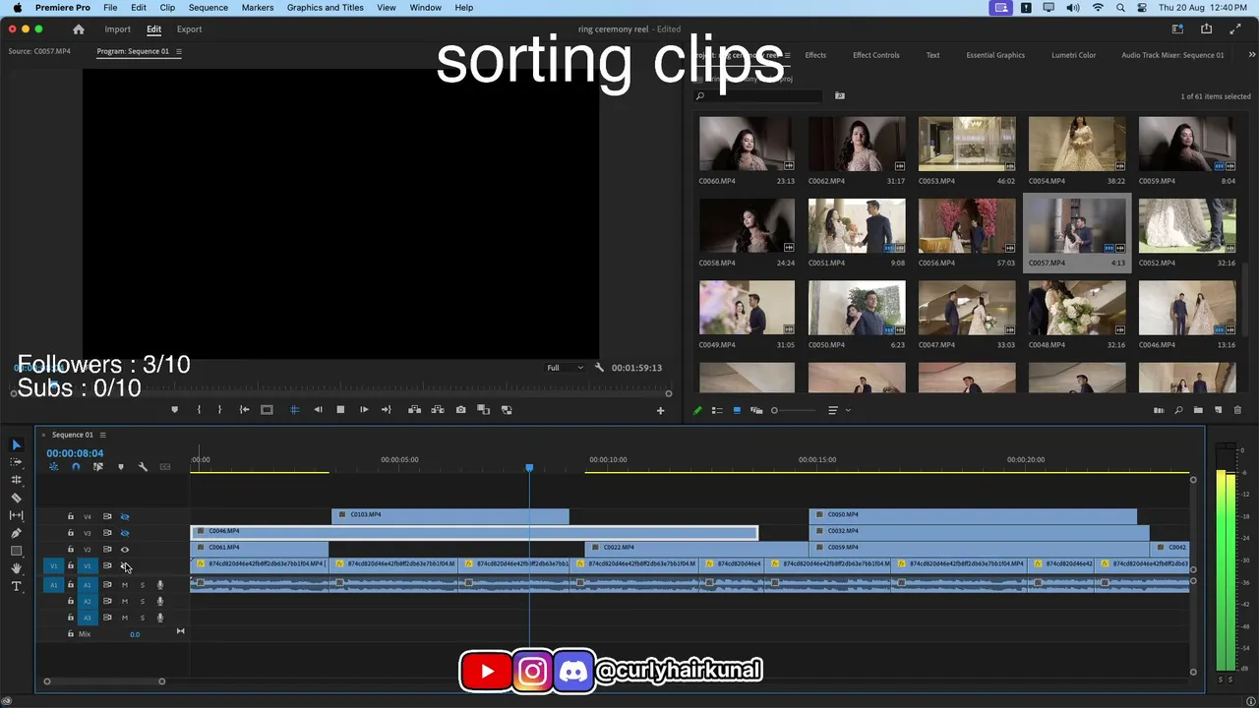Add a marker in the timeline header
Image resolution: width=1259 pixels, height=708 pixels.
[121, 467]
